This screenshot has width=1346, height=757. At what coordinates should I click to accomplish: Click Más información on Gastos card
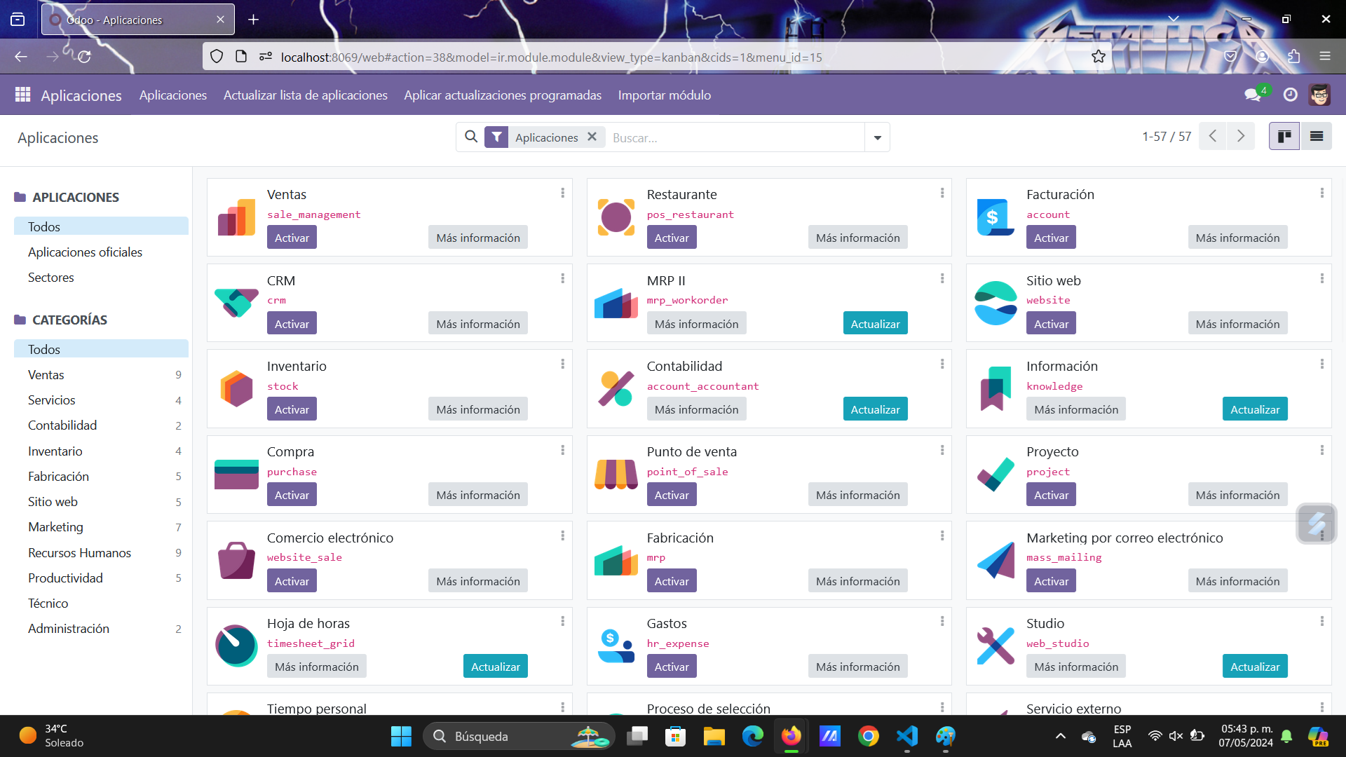tap(858, 666)
